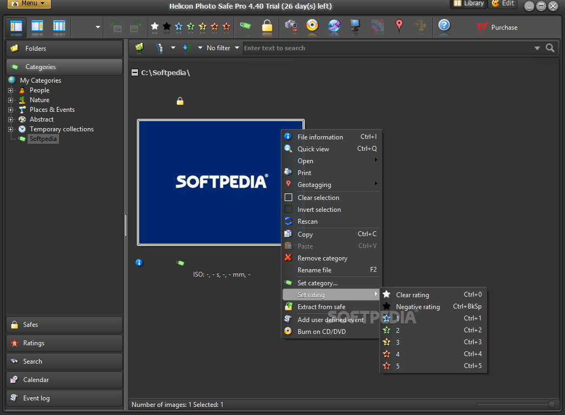
Task: Open help with the question mark icon
Action: [x=444, y=25]
